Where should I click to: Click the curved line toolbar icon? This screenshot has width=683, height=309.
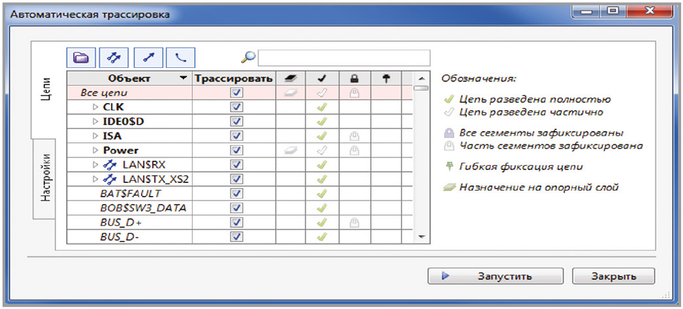click(181, 57)
